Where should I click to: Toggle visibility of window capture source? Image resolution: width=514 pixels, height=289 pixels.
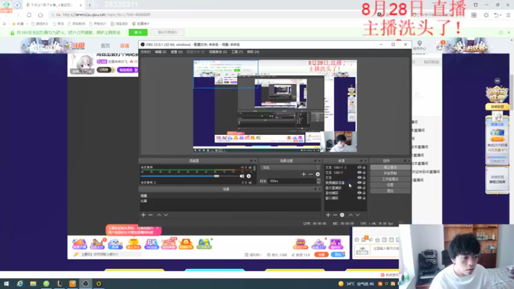(359, 198)
